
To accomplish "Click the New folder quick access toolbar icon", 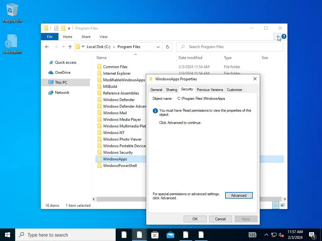I will (63, 28).
